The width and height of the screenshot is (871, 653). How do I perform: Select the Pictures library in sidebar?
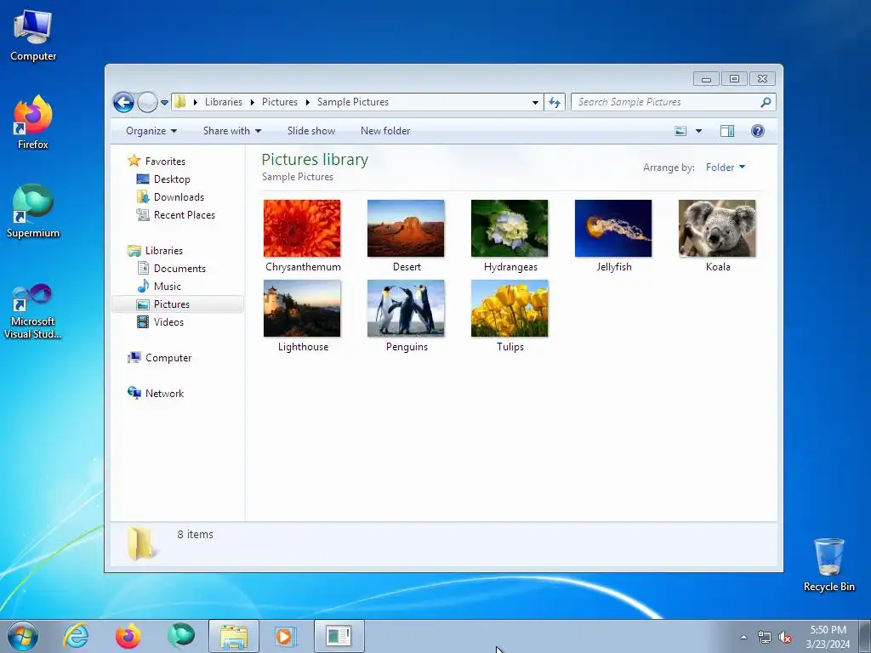(x=178, y=304)
